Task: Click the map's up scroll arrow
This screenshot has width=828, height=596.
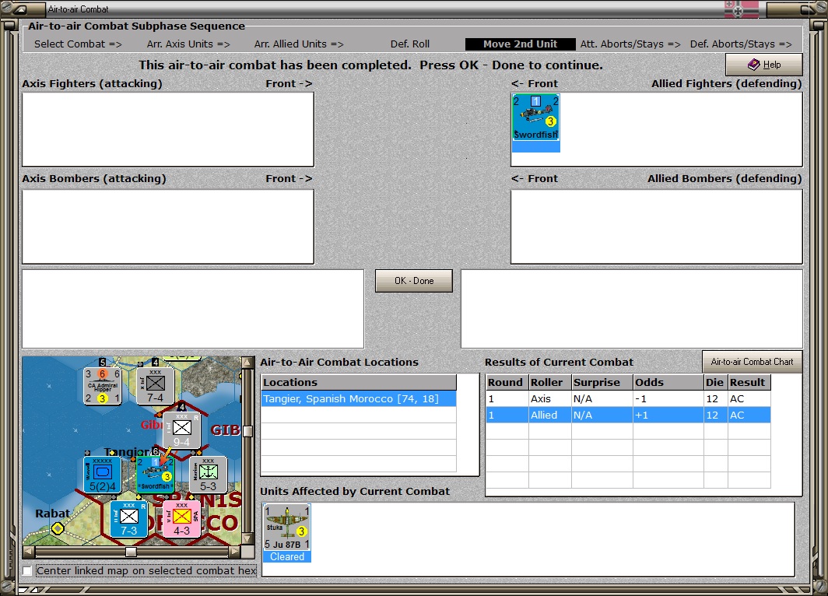Action: 247,362
